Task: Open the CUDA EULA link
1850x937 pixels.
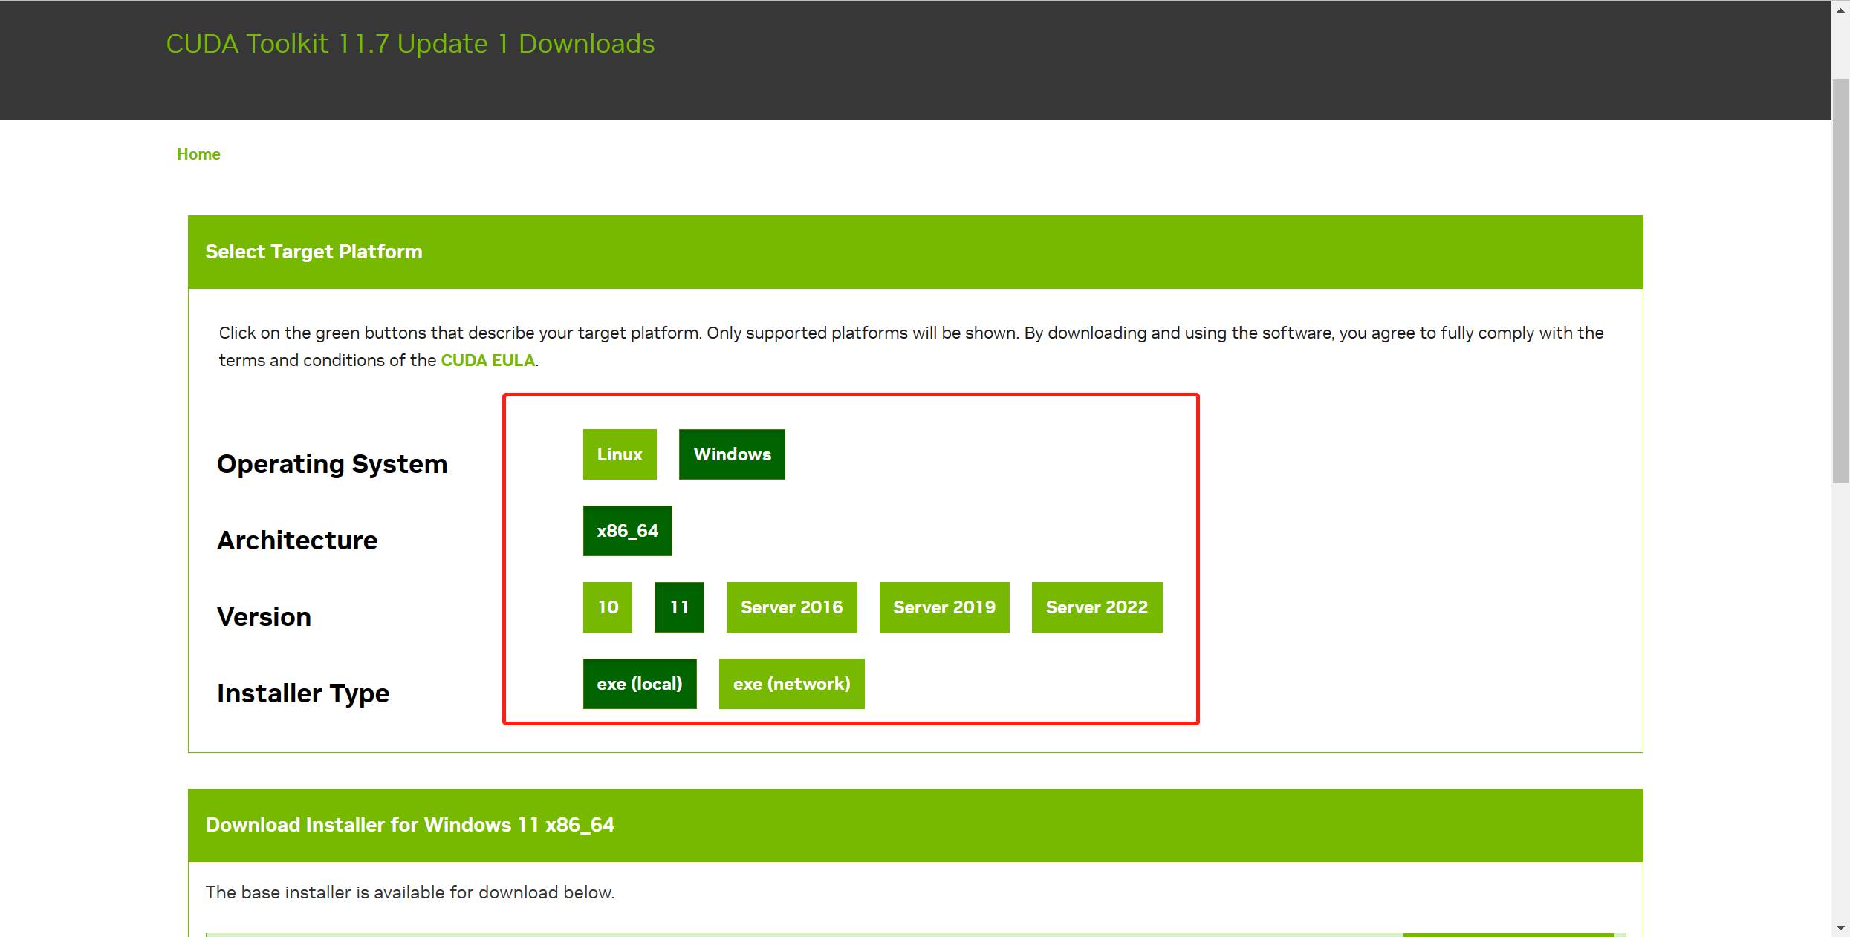Action: pos(488,360)
